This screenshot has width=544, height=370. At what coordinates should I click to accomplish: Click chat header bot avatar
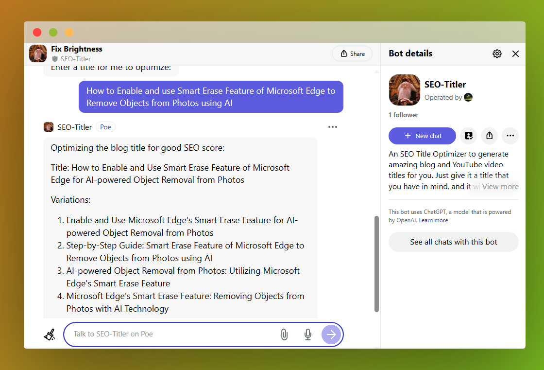pyautogui.click(x=38, y=53)
